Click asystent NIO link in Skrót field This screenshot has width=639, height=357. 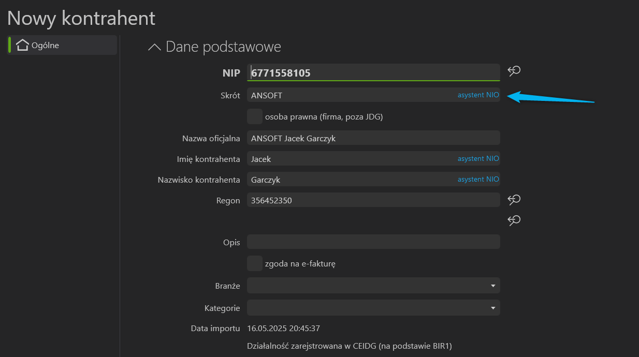[478, 95]
